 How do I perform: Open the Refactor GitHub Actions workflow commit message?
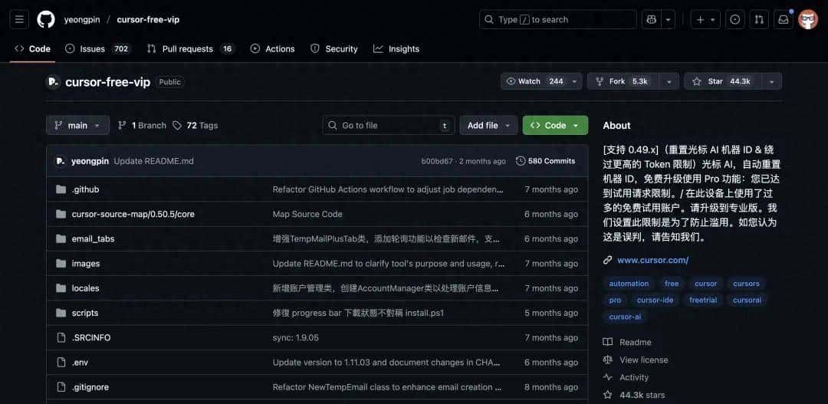(x=388, y=189)
